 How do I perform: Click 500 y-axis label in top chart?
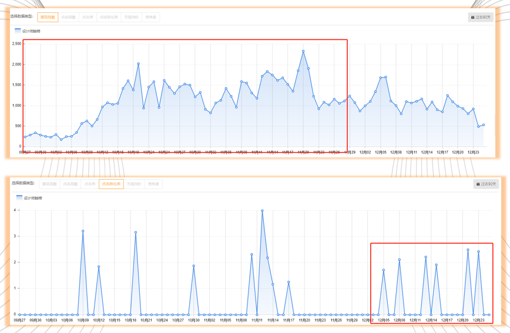18,126
